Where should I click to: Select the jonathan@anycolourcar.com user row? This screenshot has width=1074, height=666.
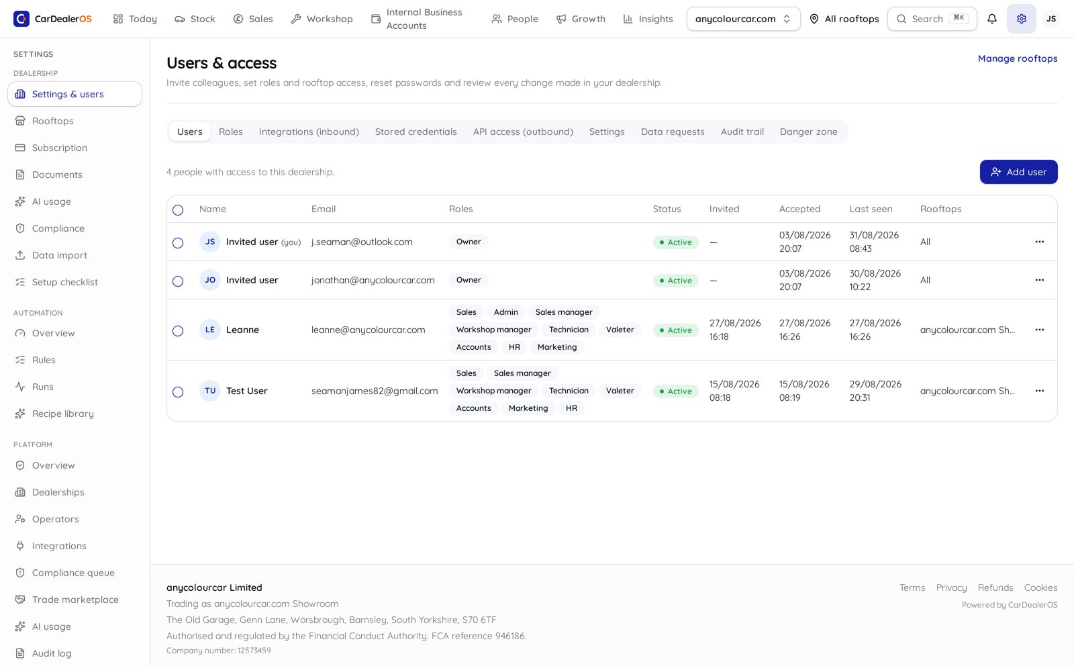[178, 281]
